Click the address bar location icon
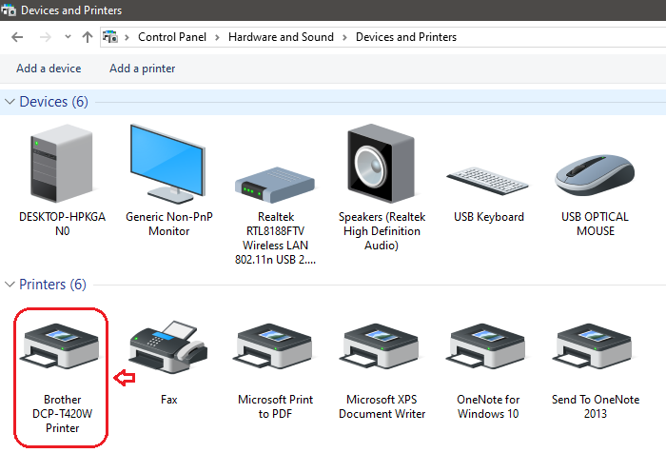This screenshot has height=453, width=666. point(110,37)
